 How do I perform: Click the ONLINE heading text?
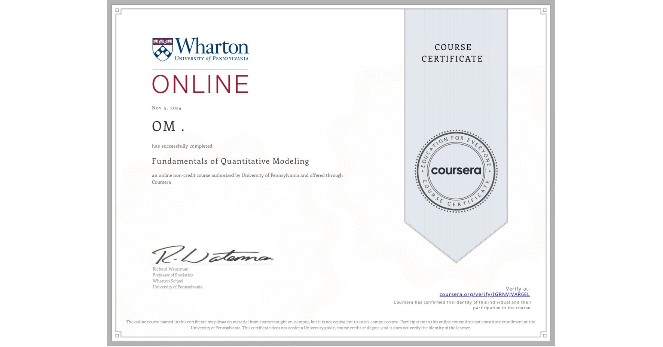click(x=200, y=84)
